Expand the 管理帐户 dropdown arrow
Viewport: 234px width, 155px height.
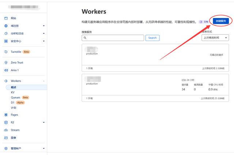[44, 148]
